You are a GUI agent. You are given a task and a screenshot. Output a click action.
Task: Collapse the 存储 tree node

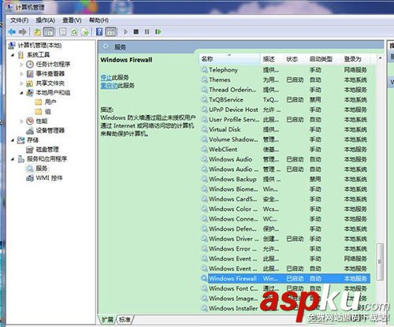(x=13, y=140)
